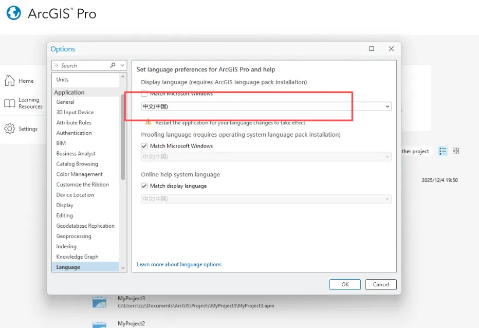
Task: Close the Options dialog
Action: coord(391,49)
